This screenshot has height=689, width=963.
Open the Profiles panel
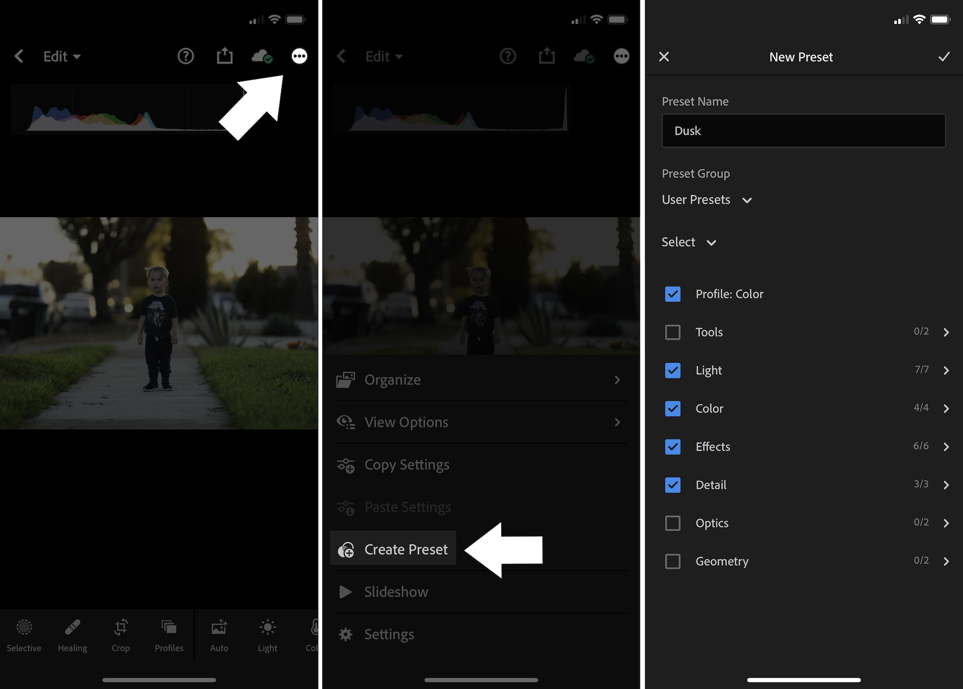(x=169, y=635)
